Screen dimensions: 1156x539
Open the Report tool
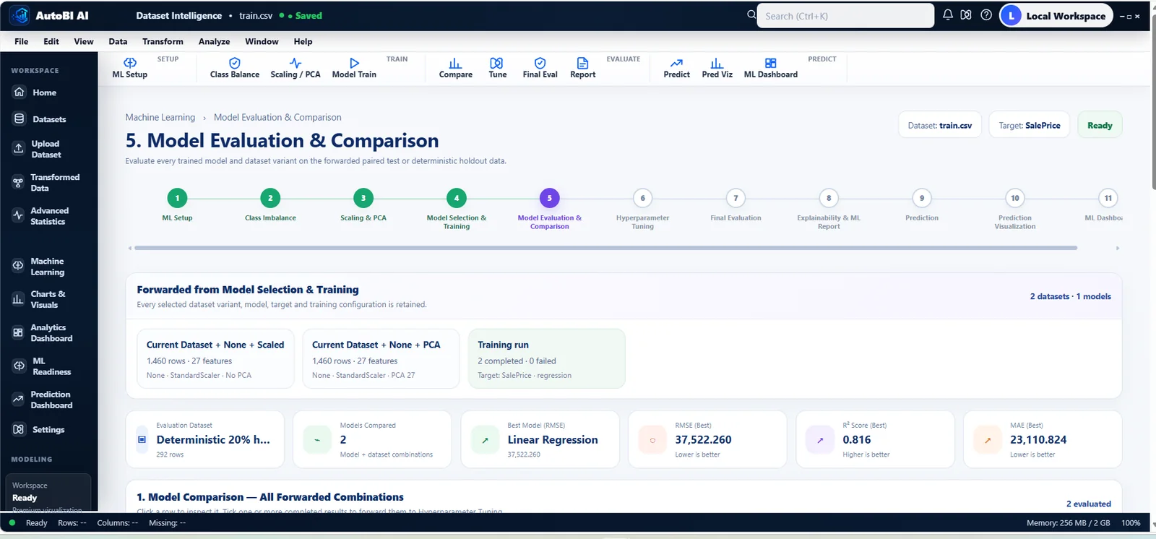pyautogui.click(x=583, y=68)
